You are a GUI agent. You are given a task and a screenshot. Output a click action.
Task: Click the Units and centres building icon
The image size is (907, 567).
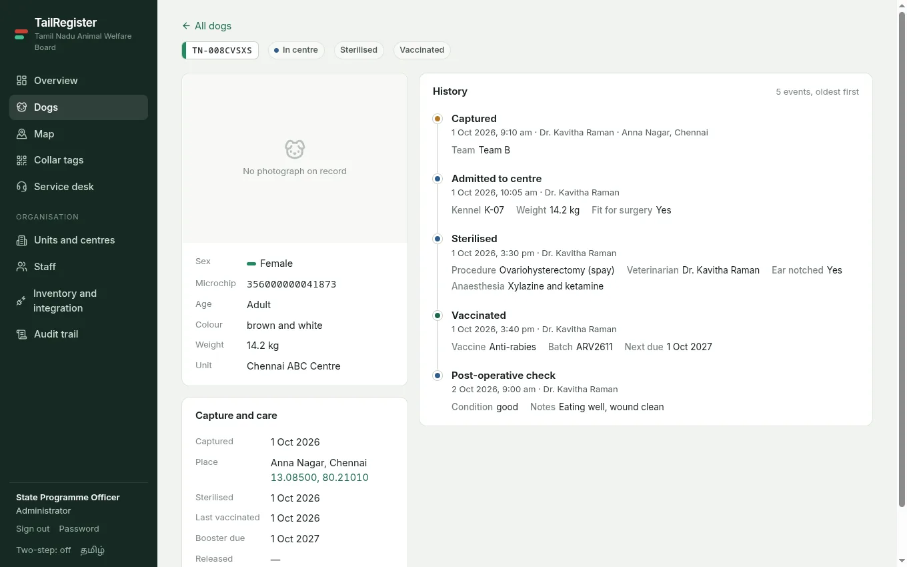(21, 240)
